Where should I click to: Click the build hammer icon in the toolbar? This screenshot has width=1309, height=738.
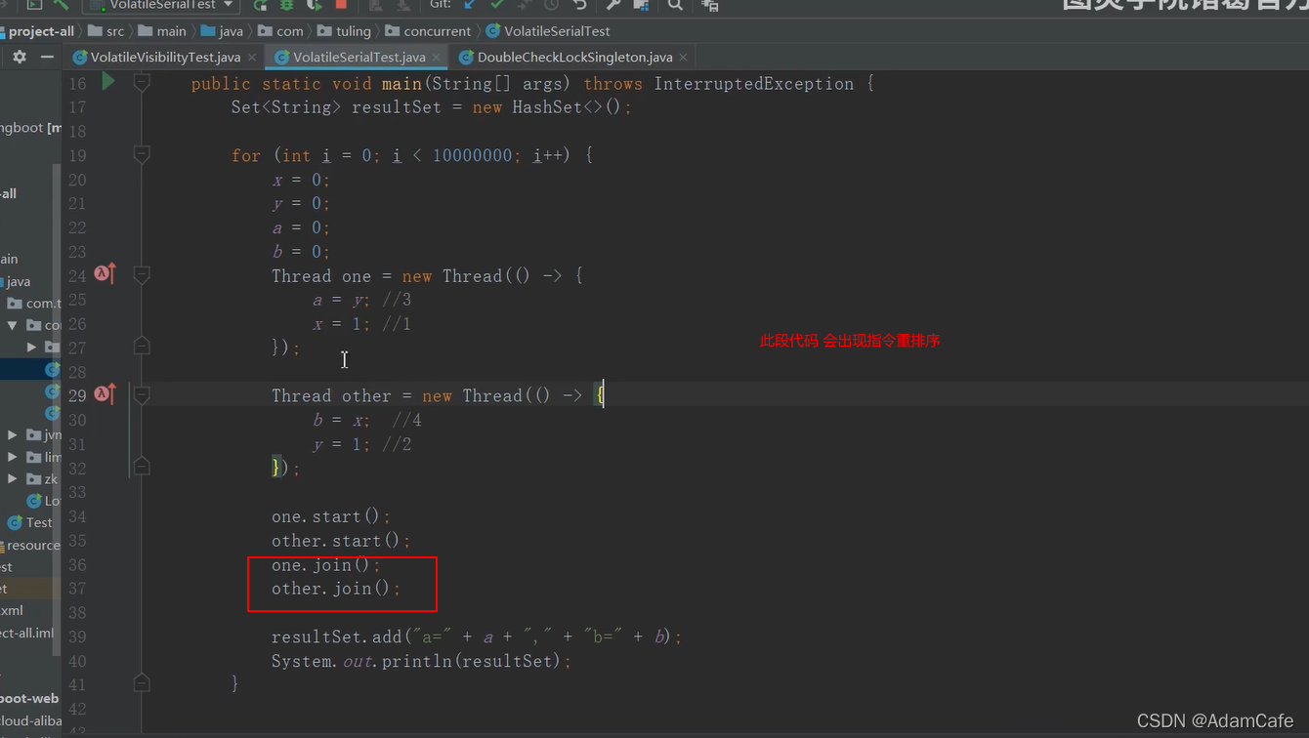(62, 5)
